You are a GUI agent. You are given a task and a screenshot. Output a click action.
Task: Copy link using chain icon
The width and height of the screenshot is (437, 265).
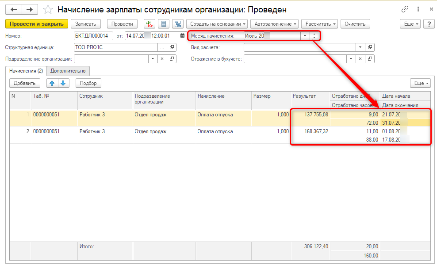point(405,9)
